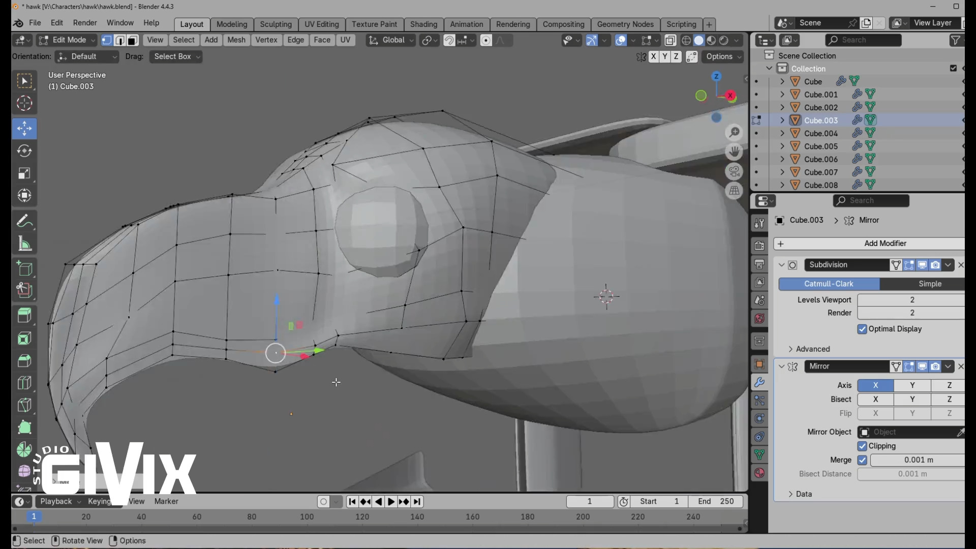Open the Edit Mode dropdown
Screen dimensions: 976x549
click(x=67, y=40)
